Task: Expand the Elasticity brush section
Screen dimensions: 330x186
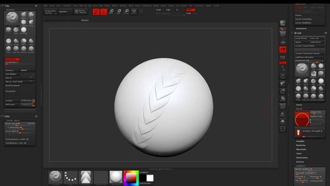Action: click(301, 145)
